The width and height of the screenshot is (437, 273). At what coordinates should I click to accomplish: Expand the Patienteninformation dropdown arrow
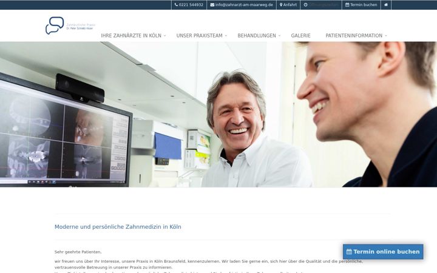pos(386,36)
